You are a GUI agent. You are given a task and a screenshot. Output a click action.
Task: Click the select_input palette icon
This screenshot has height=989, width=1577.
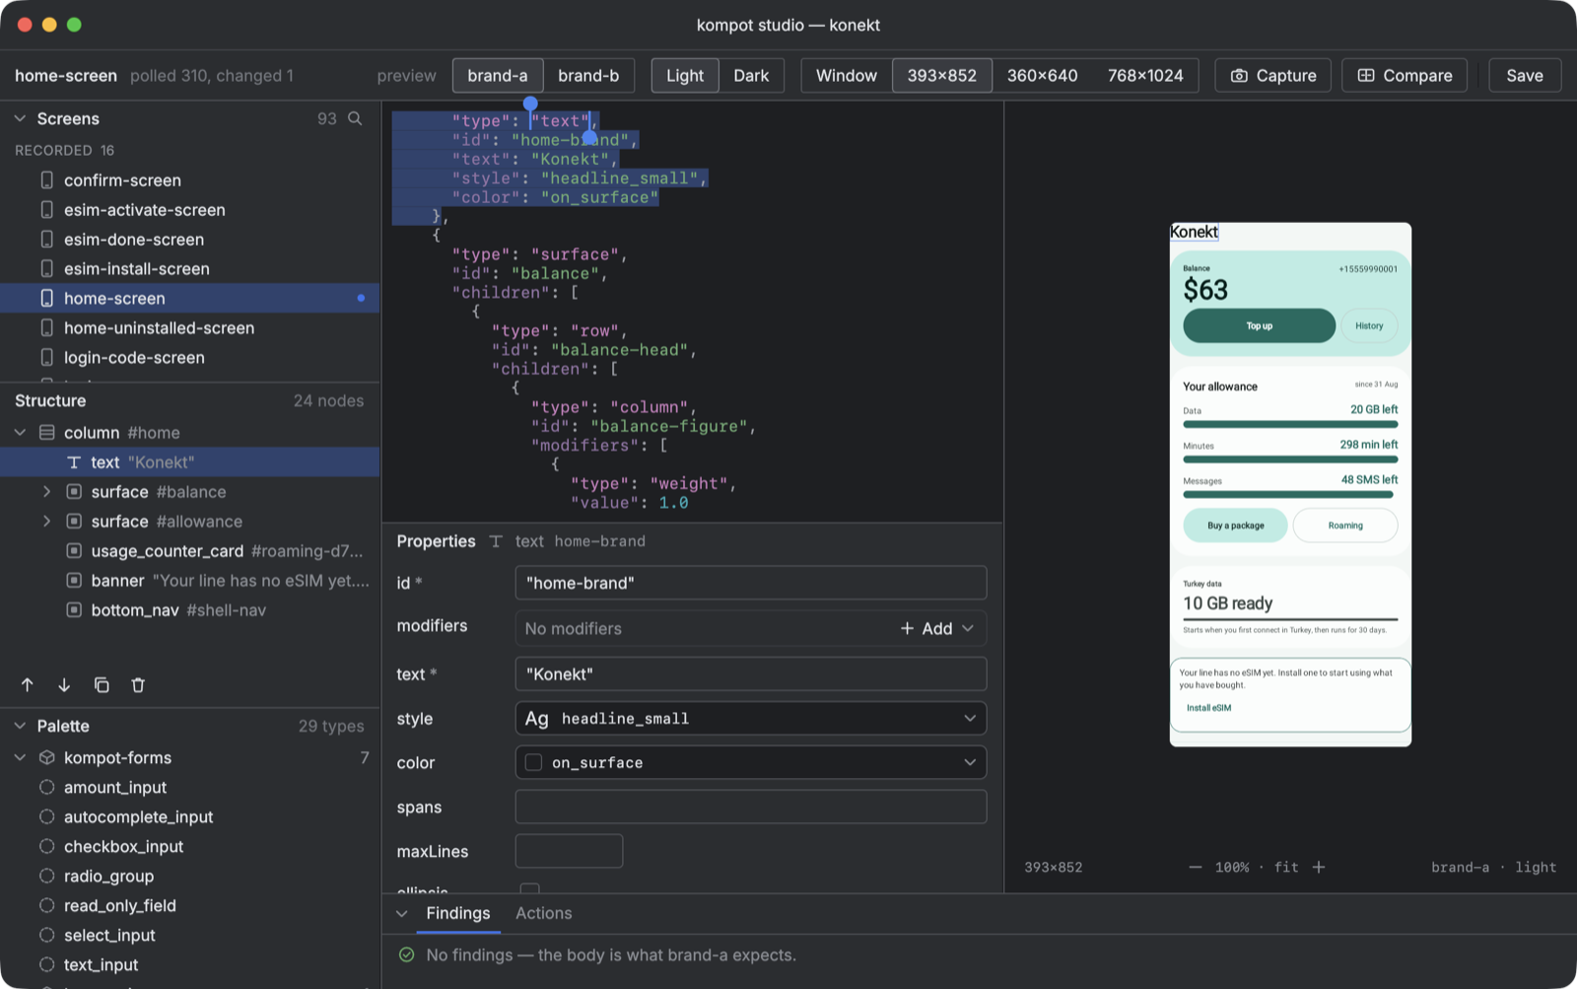click(x=46, y=936)
